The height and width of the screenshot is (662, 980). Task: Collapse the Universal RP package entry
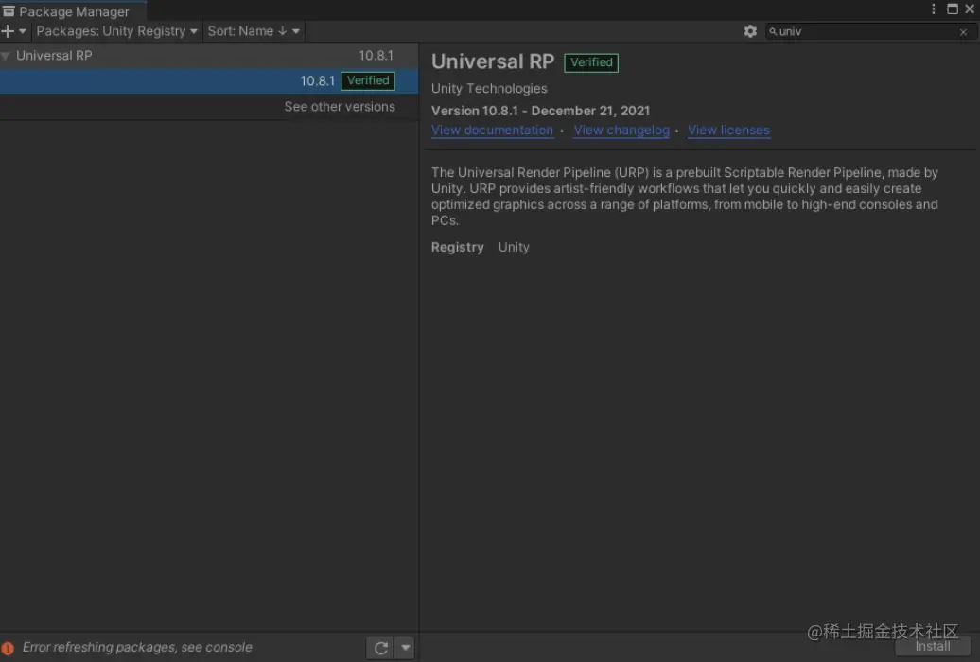coord(6,56)
